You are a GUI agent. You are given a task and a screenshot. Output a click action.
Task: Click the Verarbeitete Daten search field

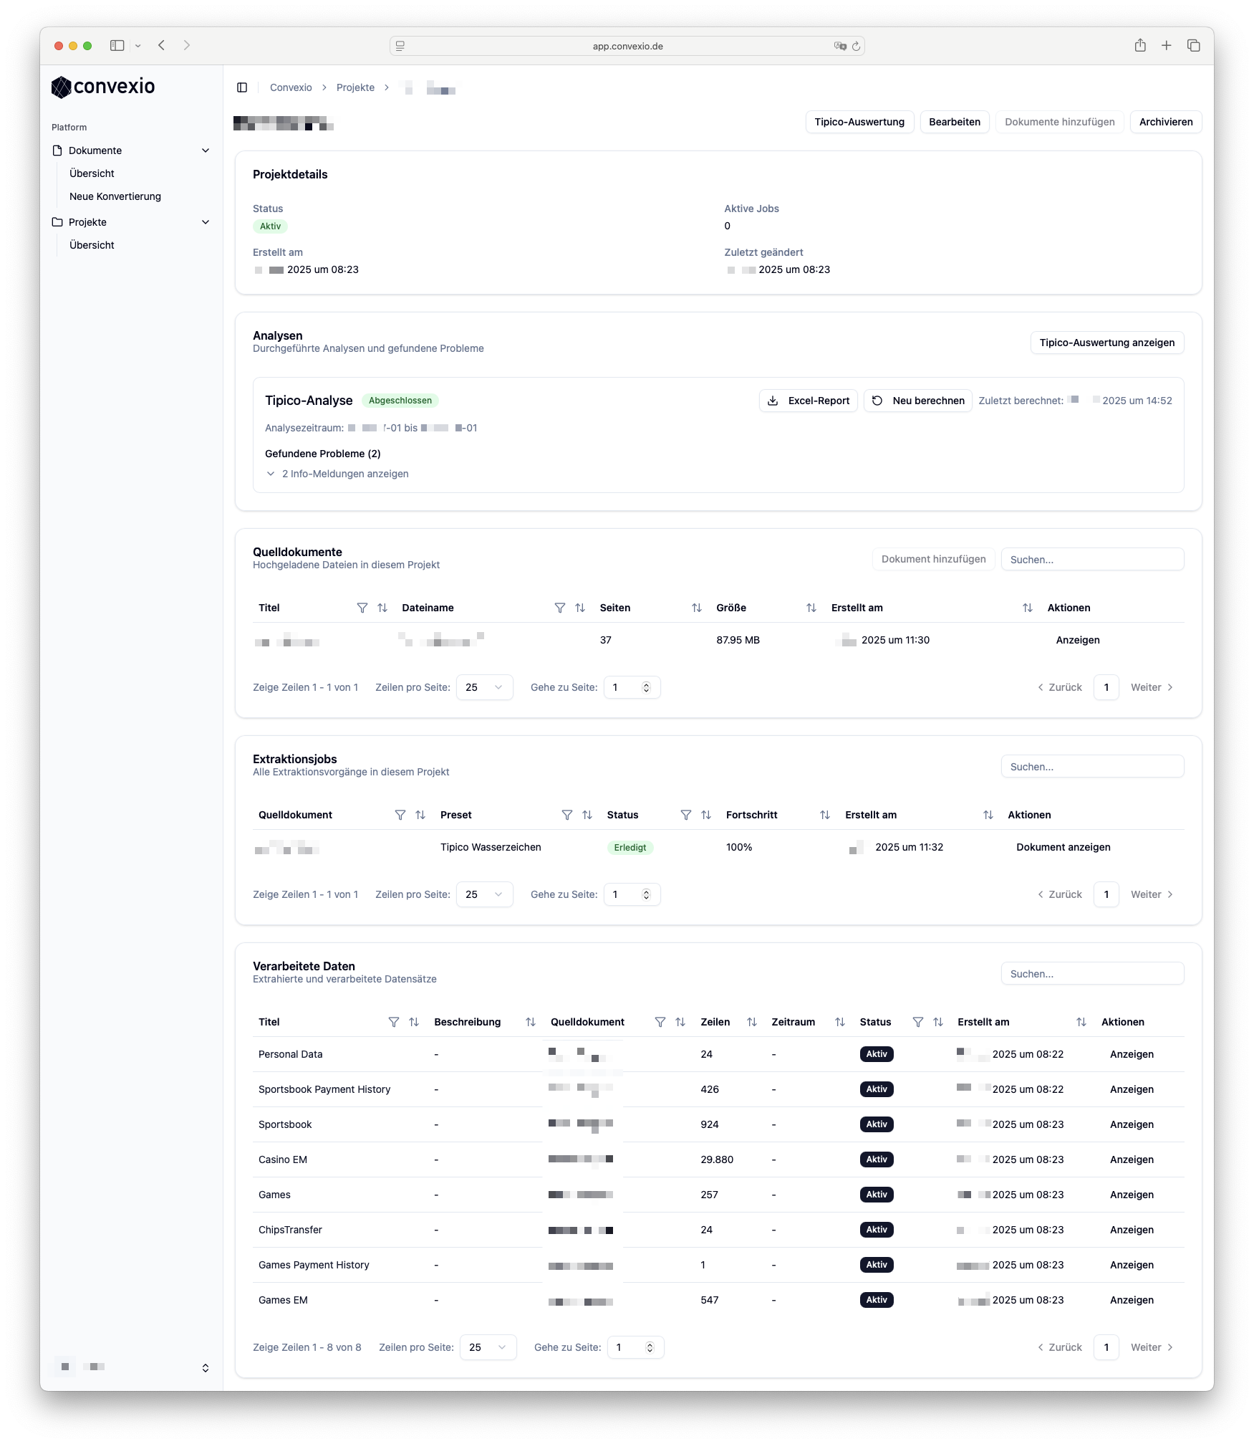click(x=1091, y=974)
